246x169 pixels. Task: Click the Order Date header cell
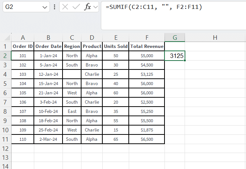[48, 46]
